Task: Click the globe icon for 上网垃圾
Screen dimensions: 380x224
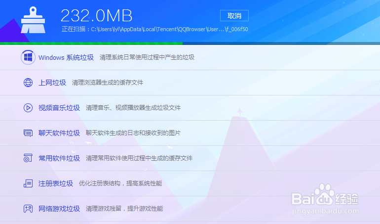Action: click(28, 83)
